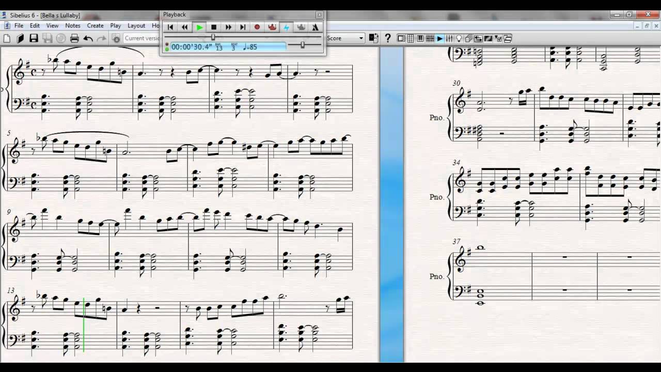
Task: Click the red Live Tempo record icon
Action: pos(272,27)
